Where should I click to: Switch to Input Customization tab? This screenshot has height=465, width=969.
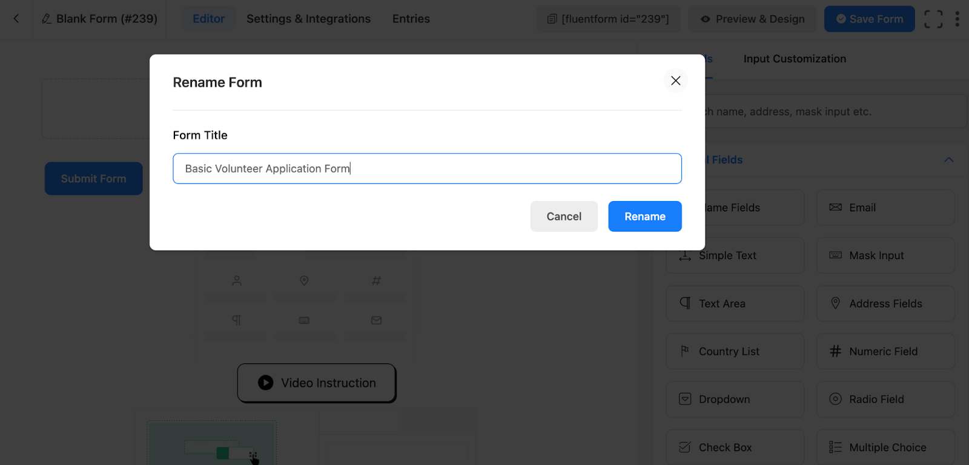[795, 59]
